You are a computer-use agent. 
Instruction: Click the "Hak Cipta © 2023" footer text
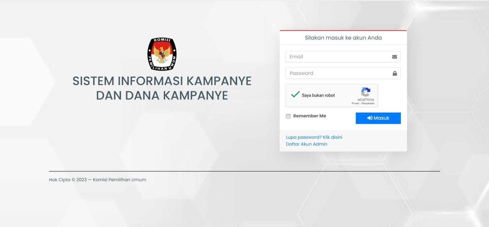tap(68, 180)
